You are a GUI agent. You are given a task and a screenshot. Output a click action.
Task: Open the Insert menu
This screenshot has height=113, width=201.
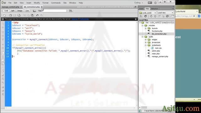click(29, 3)
